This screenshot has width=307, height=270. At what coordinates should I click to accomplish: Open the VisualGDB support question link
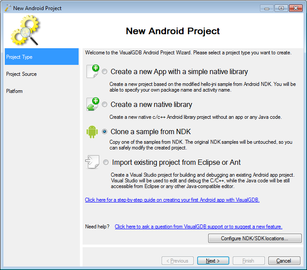pyautogui.click(x=199, y=227)
